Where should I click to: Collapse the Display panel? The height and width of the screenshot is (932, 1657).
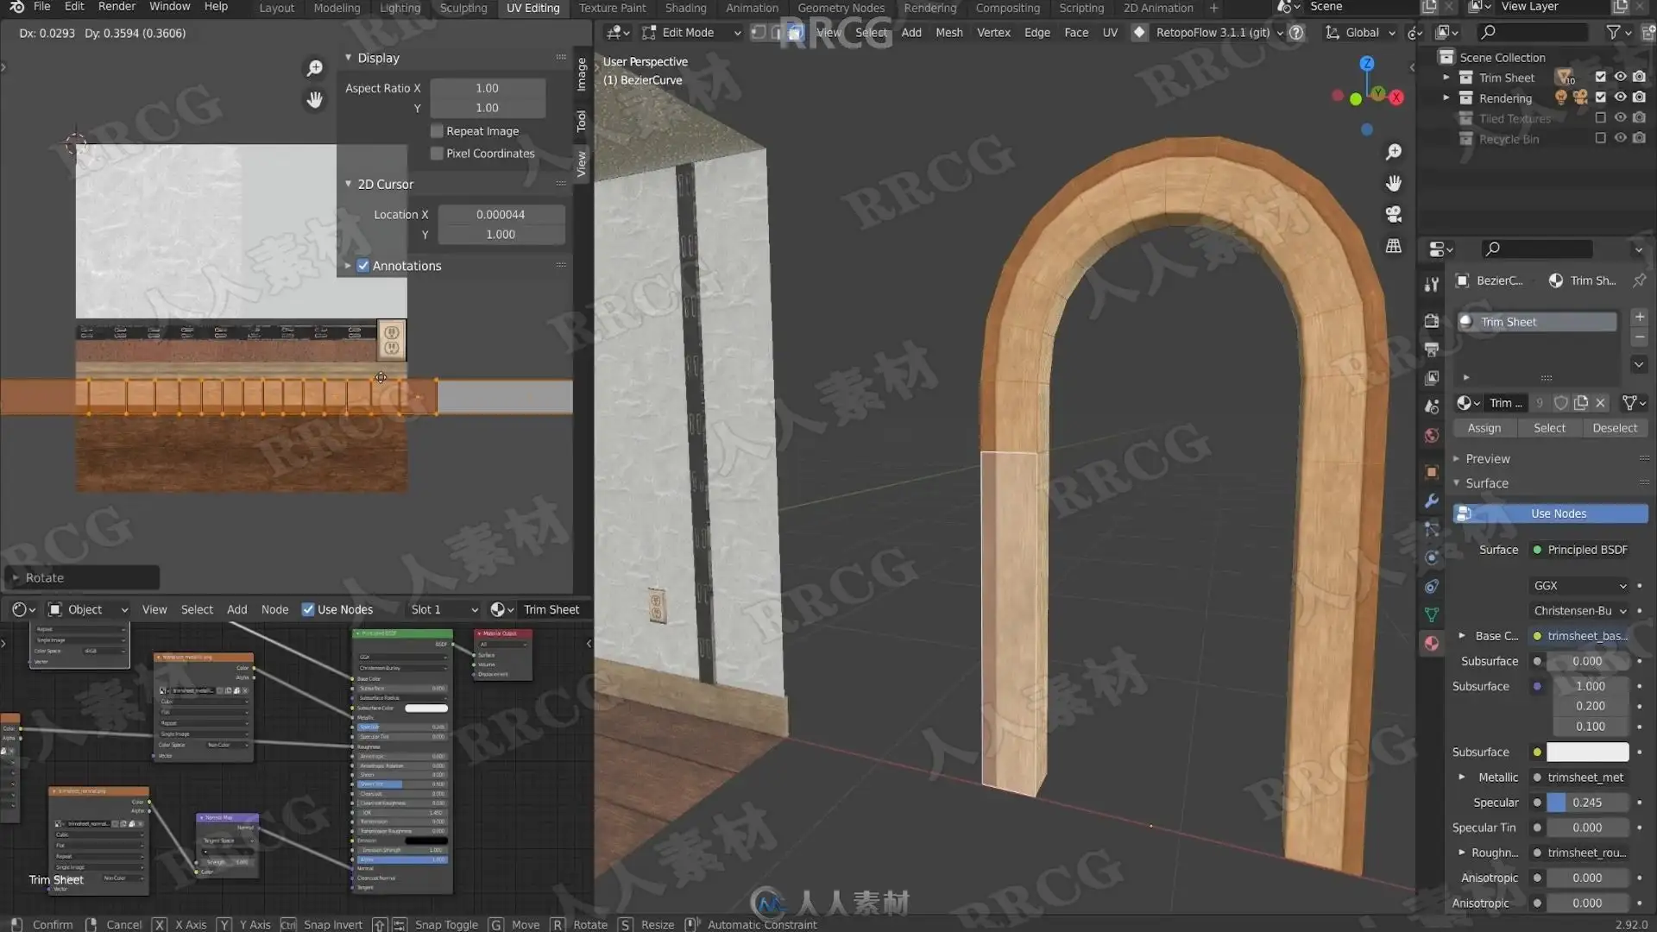click(348, 58)
